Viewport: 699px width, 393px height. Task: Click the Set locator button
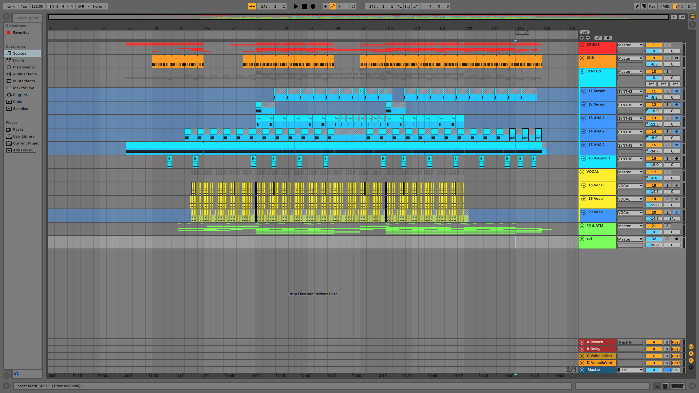pyautogui.click(x=584, y=32)
